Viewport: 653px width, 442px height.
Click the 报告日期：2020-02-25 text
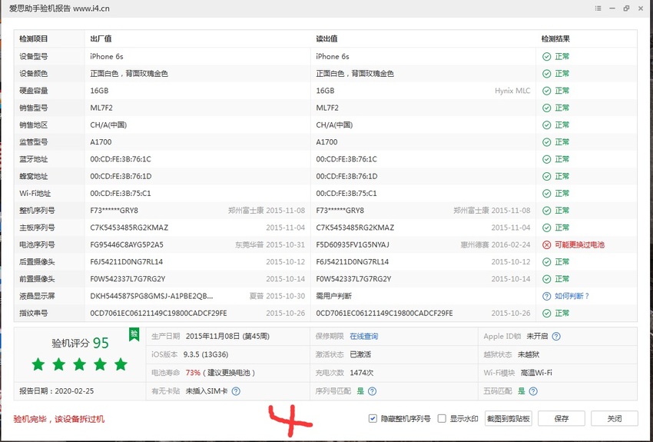tap(56, 391)
